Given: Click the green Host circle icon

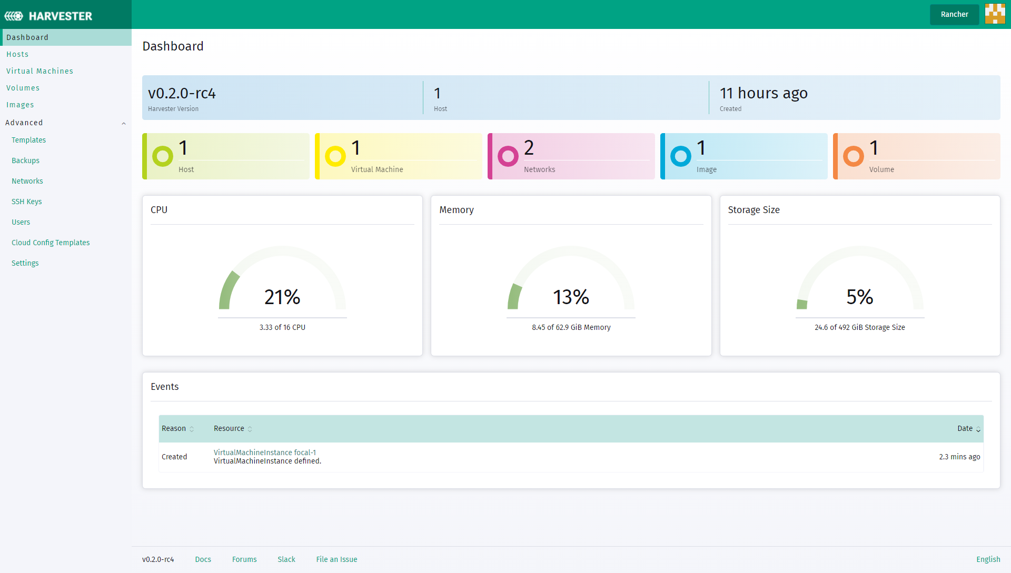Looking at the screenshot, I should 163,156.
